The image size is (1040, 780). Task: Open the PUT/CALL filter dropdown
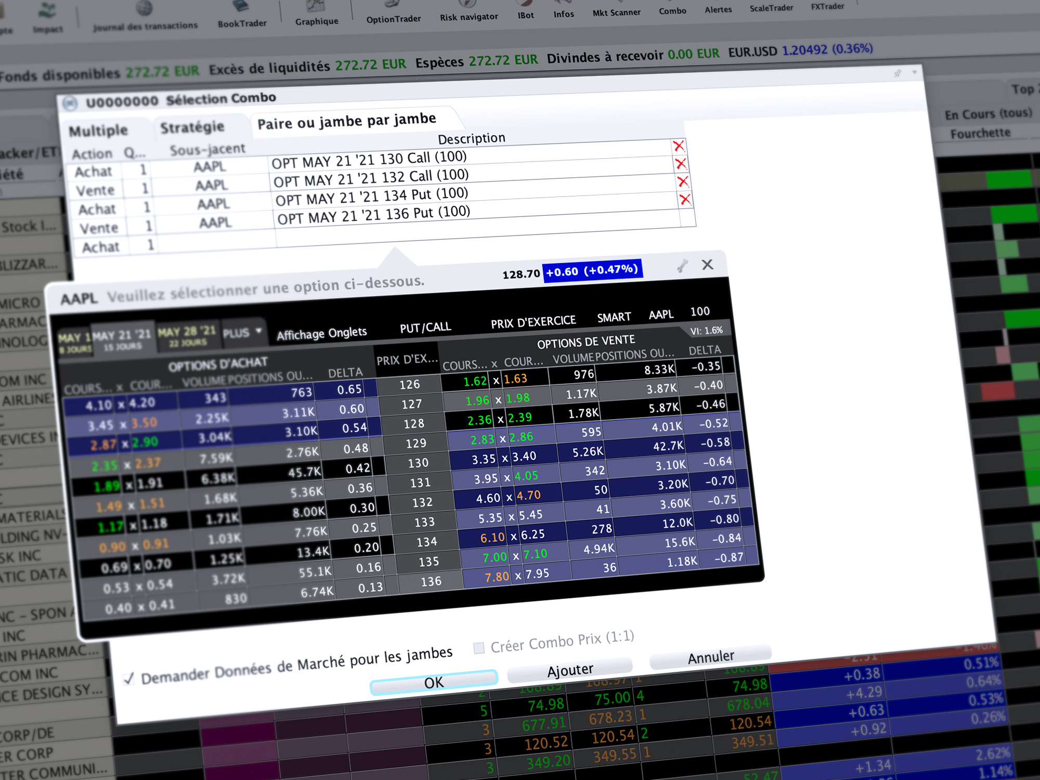pos(425,328)
